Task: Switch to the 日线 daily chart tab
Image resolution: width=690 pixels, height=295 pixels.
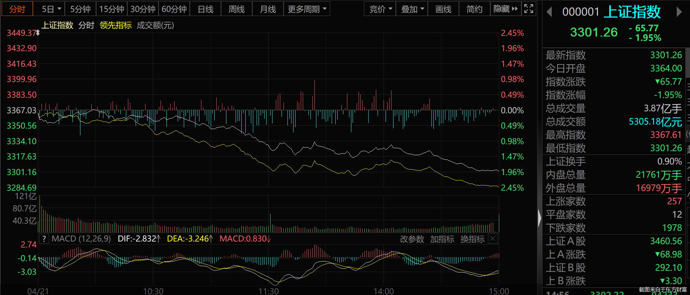Action: tap(205, 9)
